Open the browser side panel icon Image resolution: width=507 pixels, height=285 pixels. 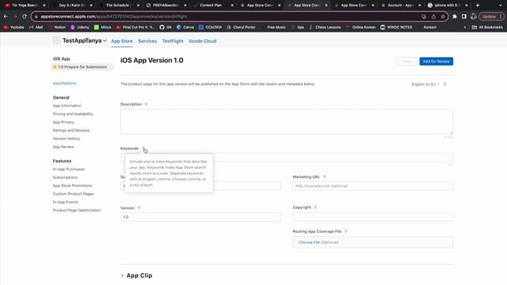(x=464, y=17)
